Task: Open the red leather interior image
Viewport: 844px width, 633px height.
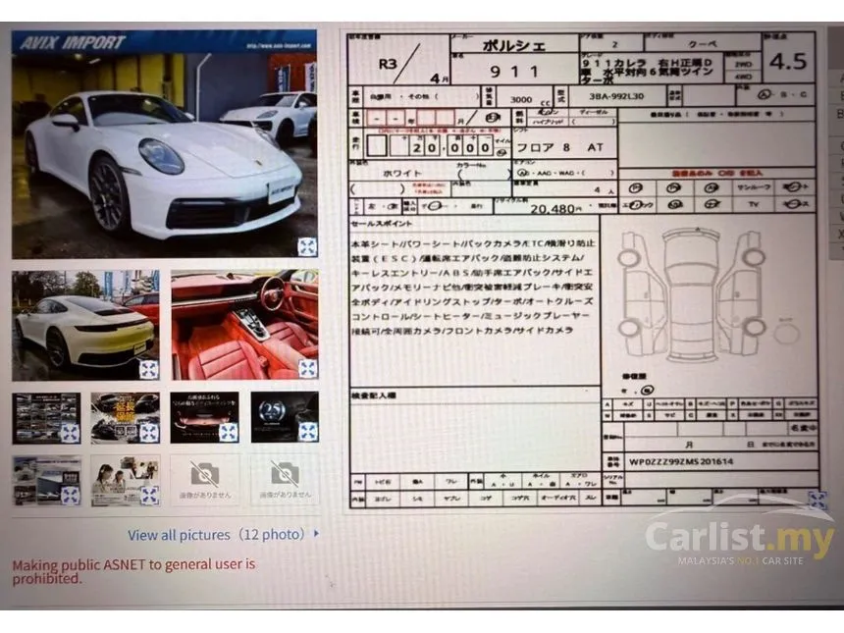Action: click(x=245, y=325)
